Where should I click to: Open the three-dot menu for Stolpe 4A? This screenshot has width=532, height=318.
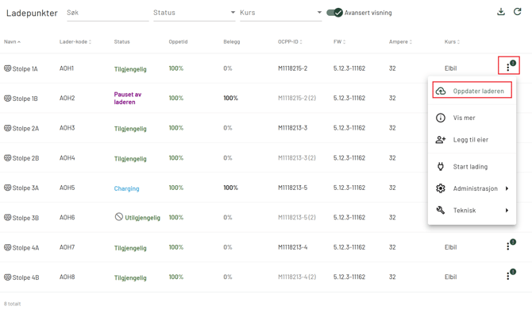(x=508, y=246)
